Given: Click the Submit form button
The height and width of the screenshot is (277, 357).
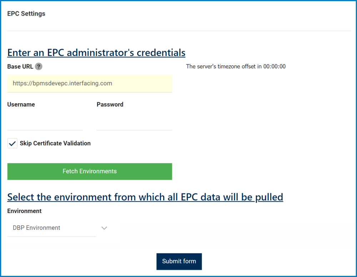Looking at the screenshot, I should coord(179,261).
